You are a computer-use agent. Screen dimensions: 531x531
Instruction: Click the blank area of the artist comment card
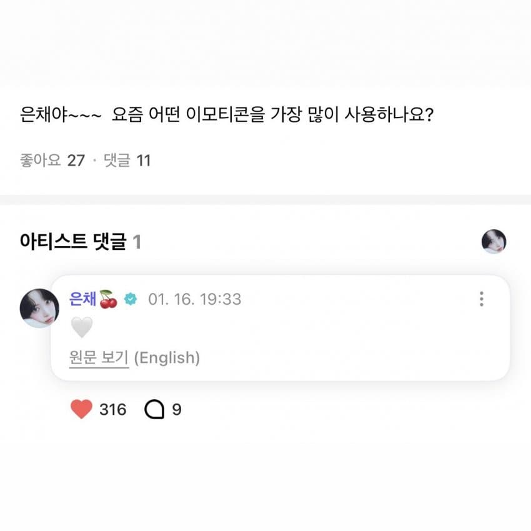tap(344, 337)
